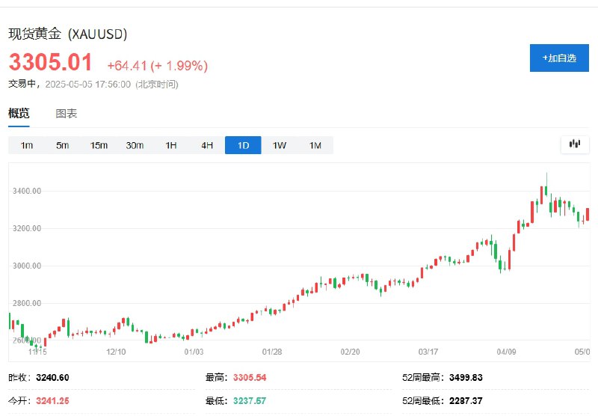Click the 昨收 value 3240.60
This screenshot has height=416, width=598.
(52, 378)
